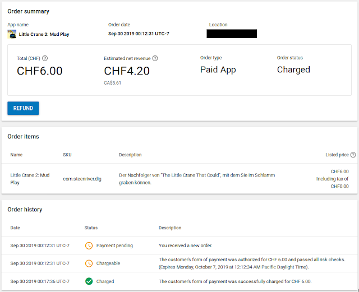
Task: Click the green Charged checkmark icon
Action: pos(89,281)
